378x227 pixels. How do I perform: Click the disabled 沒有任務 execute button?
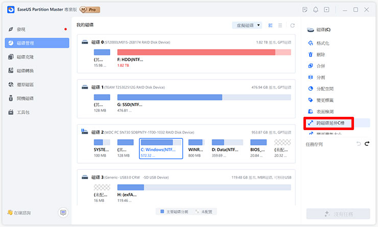click(x=338, y=214)
